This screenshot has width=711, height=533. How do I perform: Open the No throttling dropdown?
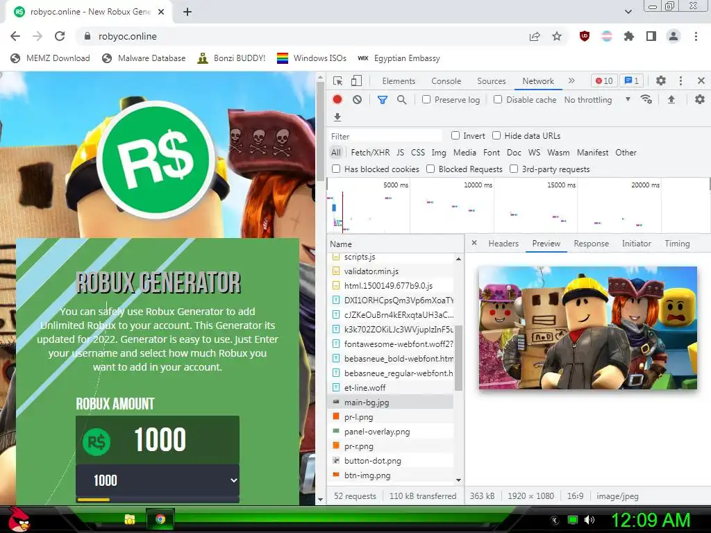point(597,100)
